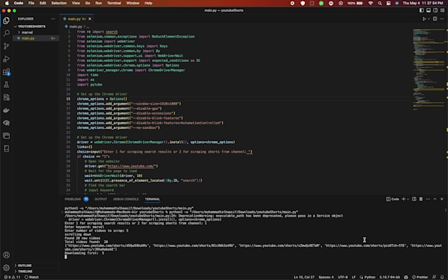
Task: Open the Source Control view
Action: tap(7, 45)
